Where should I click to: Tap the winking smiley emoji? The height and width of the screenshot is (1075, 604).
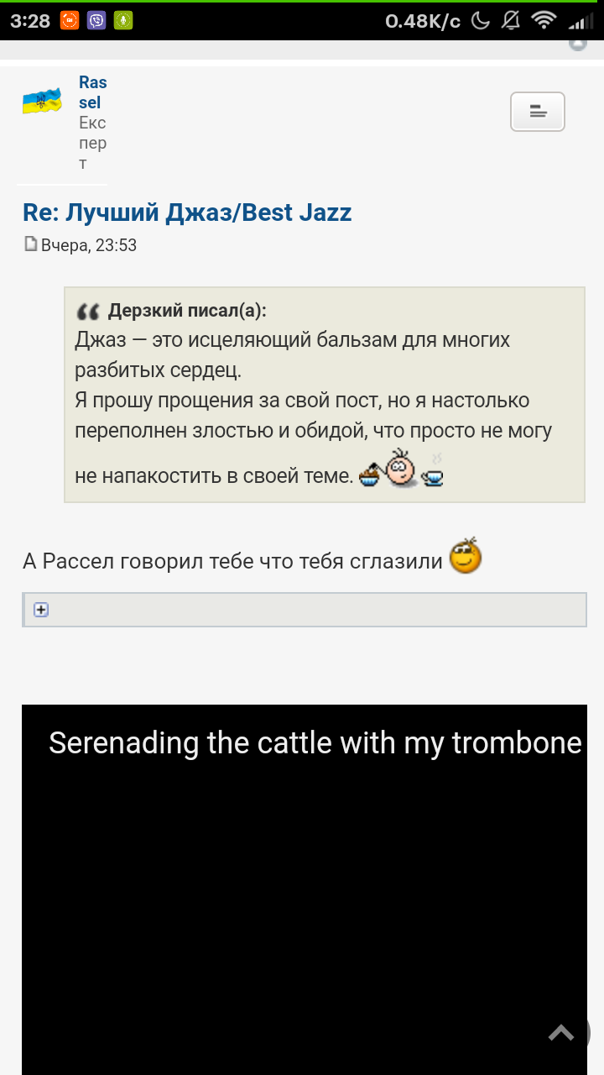[x=466, y=556]
